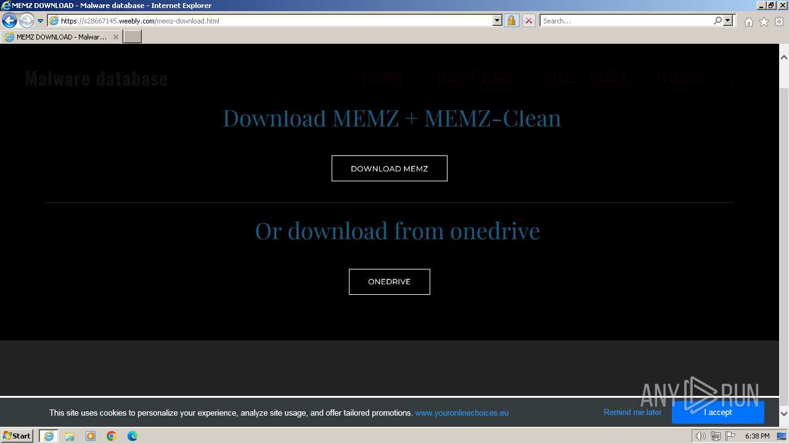
Task: Open the Windows Start menu
Action: point(17,436)
